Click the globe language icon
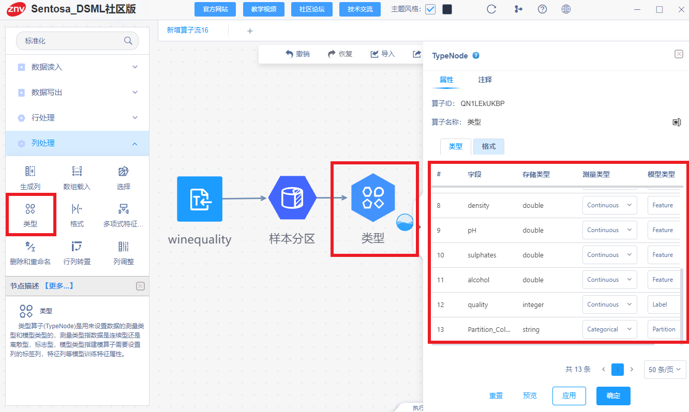 pos(566,9)
